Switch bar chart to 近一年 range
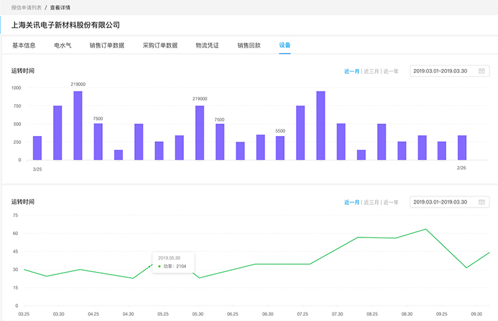Viewport: 498px width, 321px height. coord(391,71)
